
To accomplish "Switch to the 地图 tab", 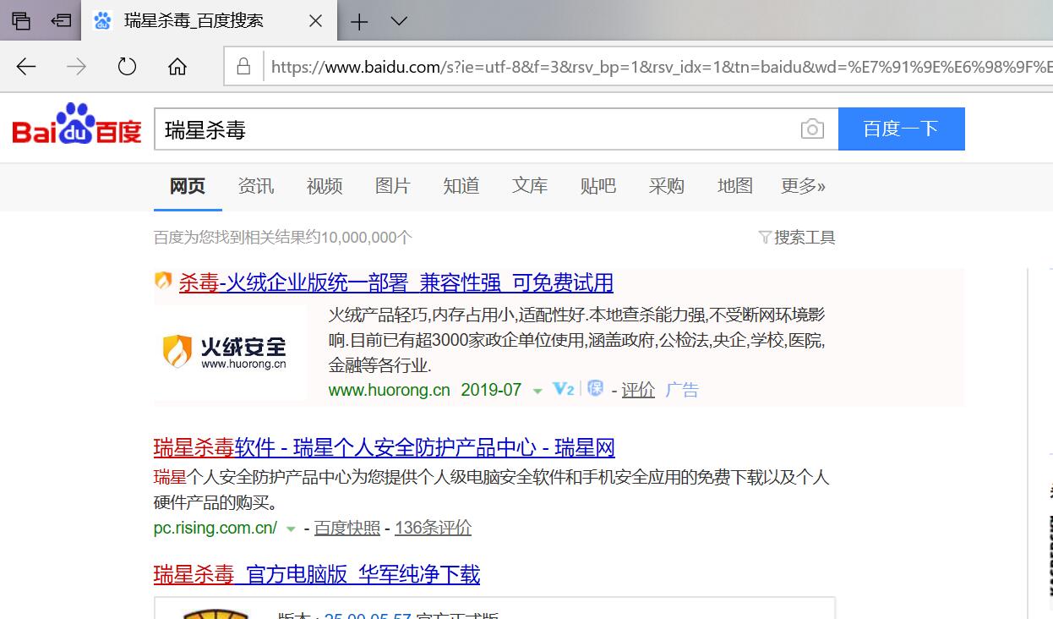I will point(735,186).
